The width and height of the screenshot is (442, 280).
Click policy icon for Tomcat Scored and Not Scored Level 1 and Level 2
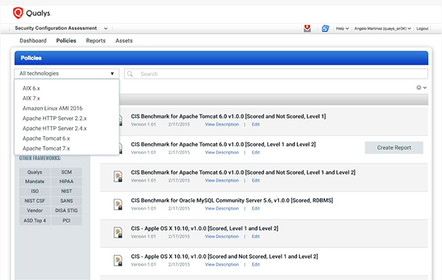[x=118, y=176]
